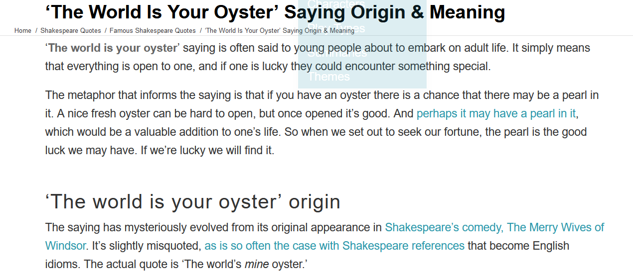Click the italic word 'mine' in the quote
The height and width of the screenshot is (280, 633).
click(x=257, y=264)
